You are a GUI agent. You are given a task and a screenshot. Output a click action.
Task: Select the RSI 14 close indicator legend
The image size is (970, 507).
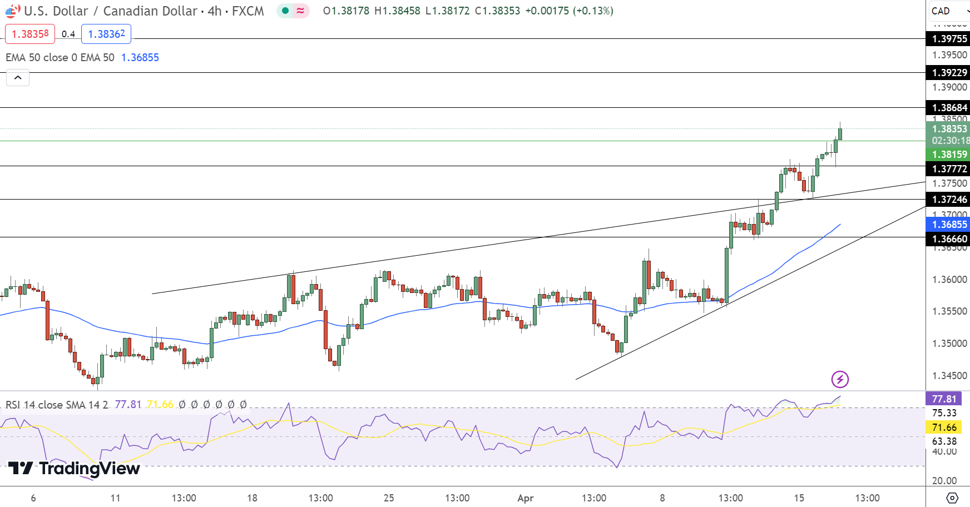[57, 405]
